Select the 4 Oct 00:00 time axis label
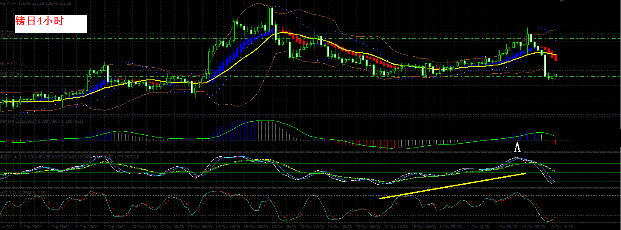 (x=506, y=227)
